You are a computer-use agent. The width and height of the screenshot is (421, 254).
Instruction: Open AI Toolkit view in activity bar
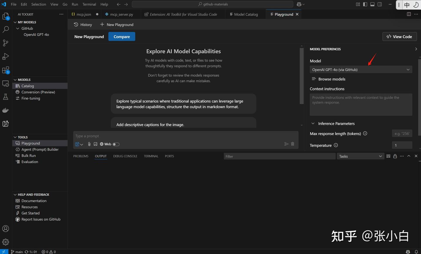coord(6,123)
